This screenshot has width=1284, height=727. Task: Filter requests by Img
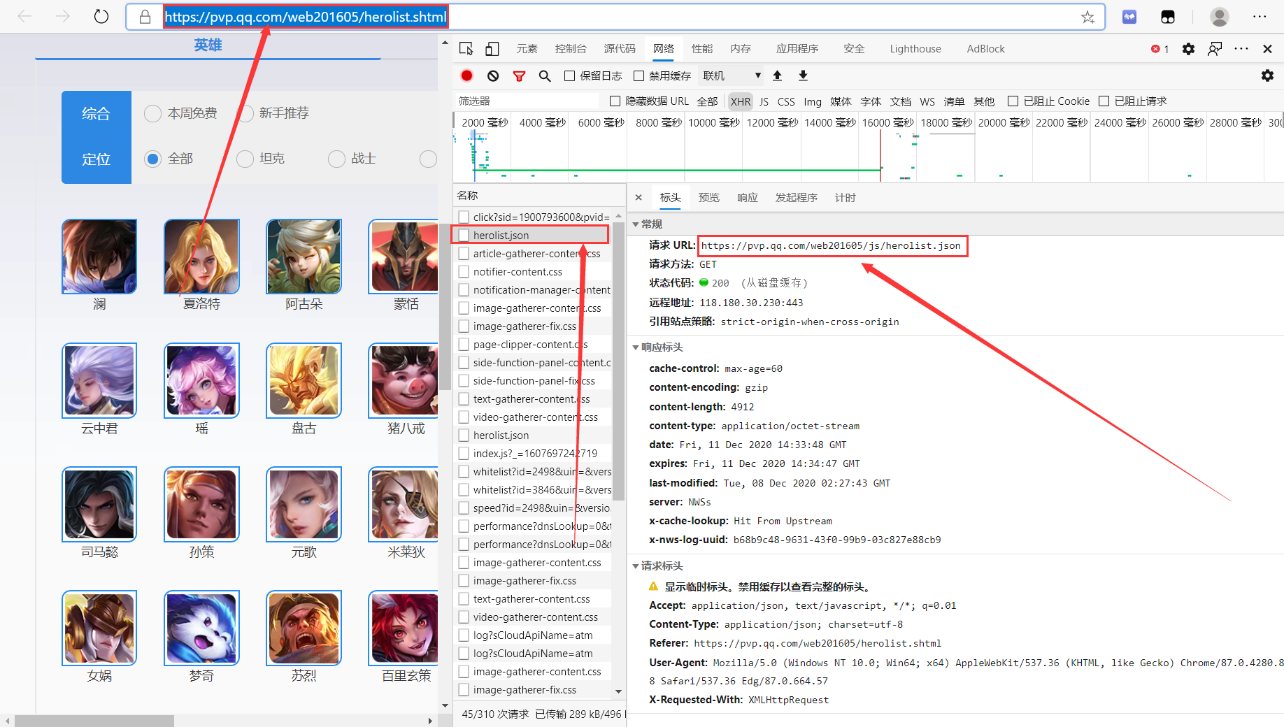click(813, 101)
